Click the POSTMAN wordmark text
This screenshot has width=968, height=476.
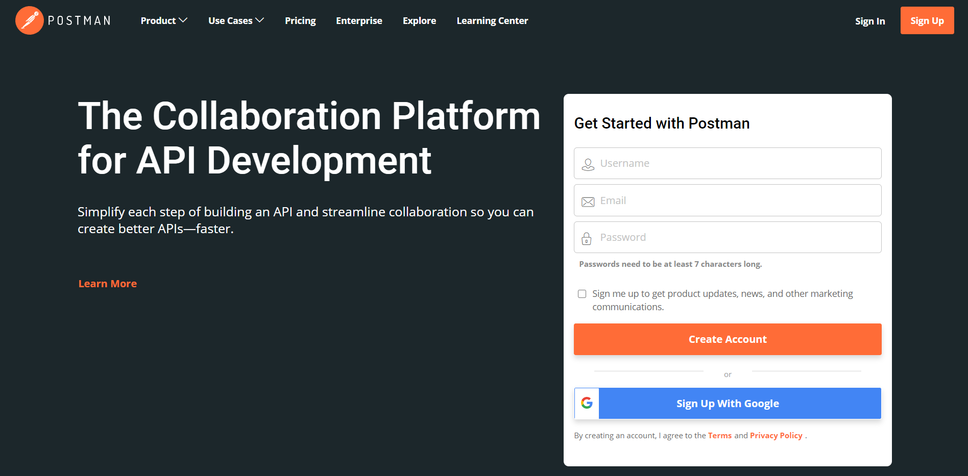[x=79, y=20]
